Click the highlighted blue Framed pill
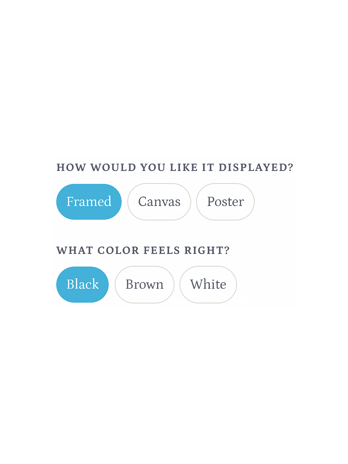This screenshot has width=348, height=464. pos(89,201)
